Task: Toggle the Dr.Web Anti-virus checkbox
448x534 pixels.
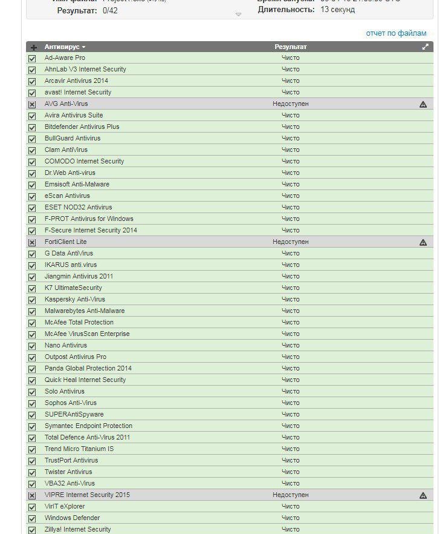Action: click(x=32, y=174)
